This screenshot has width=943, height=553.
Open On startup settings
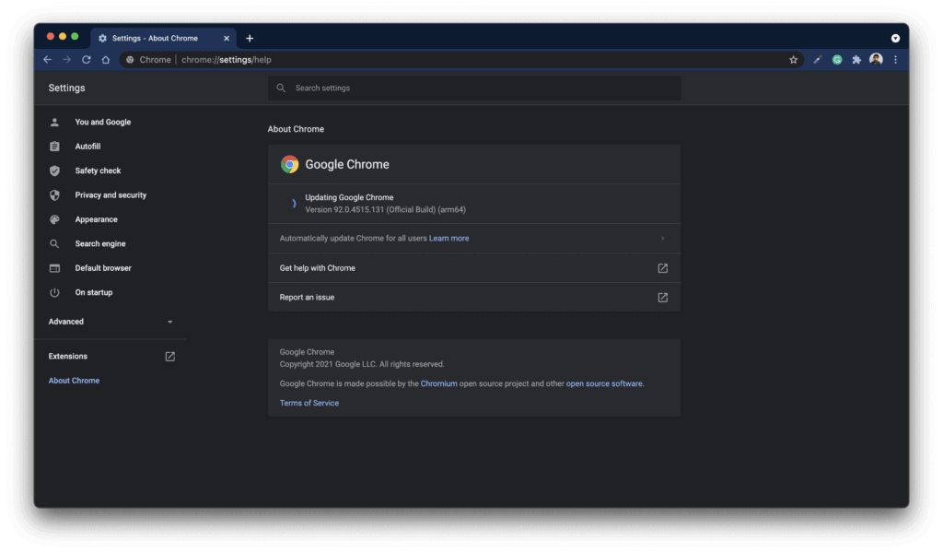click(94, 292)
